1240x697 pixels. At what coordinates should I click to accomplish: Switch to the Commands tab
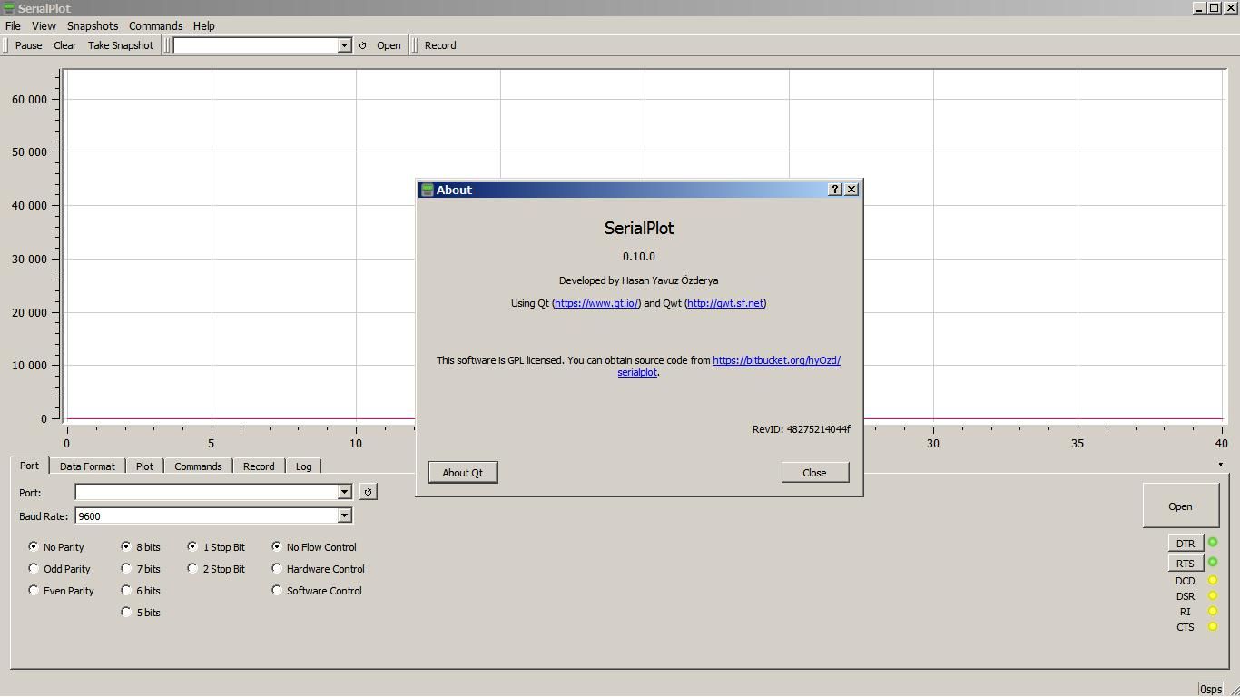tap(198, 466)
